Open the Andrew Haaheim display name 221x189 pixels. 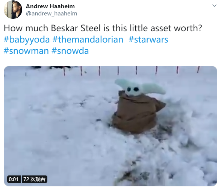tap(50, 6)
